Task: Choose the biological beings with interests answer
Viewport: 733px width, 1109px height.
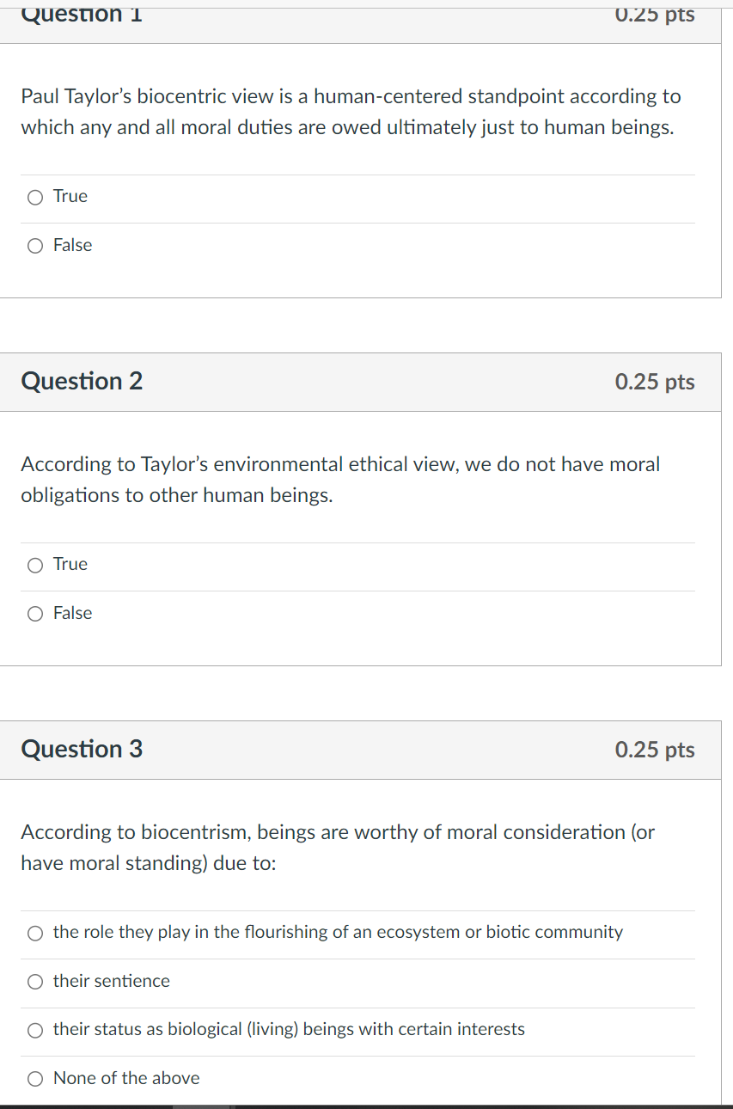Action: pos(34,1030)
